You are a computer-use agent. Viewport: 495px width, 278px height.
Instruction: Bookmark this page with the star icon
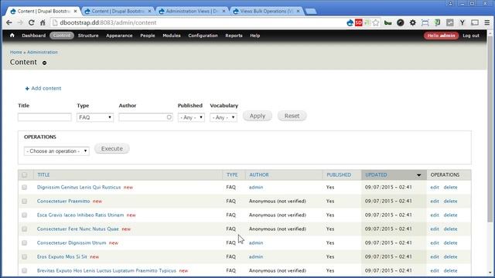tap(376, 22)
